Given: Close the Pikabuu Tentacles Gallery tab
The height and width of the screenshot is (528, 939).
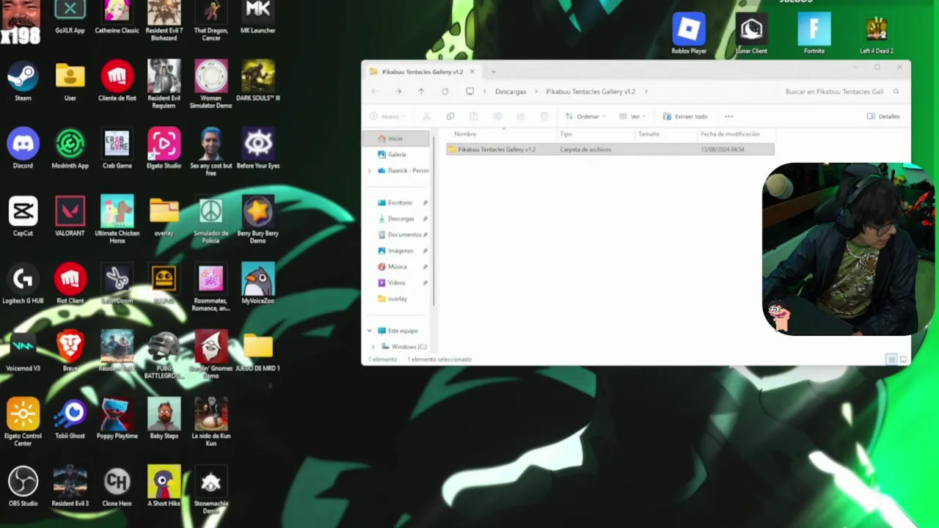Looking at the screenshot, I should (x=472, y=72).
